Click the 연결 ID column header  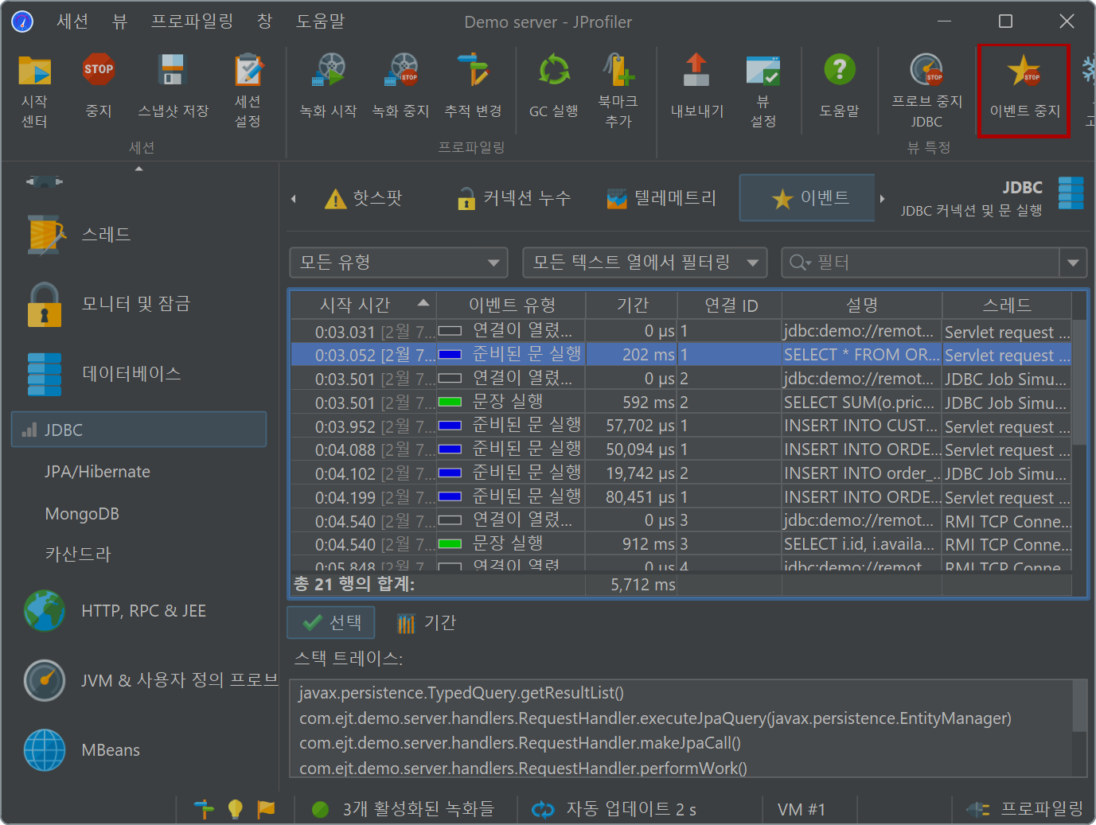click(x=730, y=305)
